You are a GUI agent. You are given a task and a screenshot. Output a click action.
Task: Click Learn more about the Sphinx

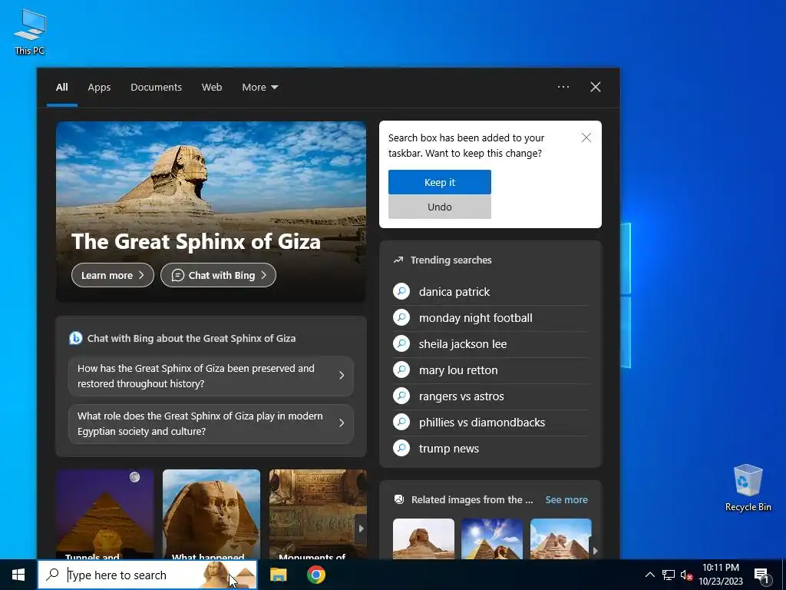(112, 275)
